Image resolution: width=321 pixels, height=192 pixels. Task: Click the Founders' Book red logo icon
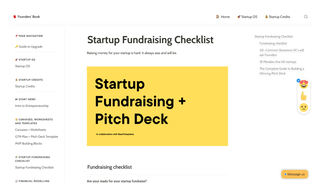(15, 17)
